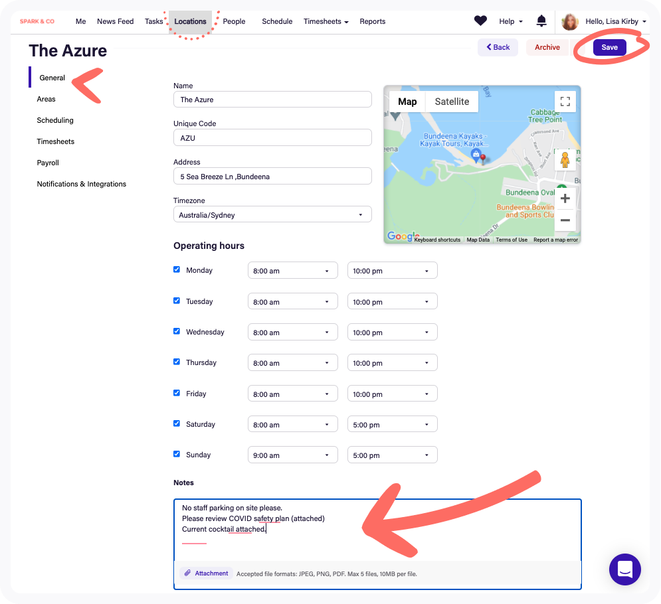Open the chat support widget

pos(624,569)
